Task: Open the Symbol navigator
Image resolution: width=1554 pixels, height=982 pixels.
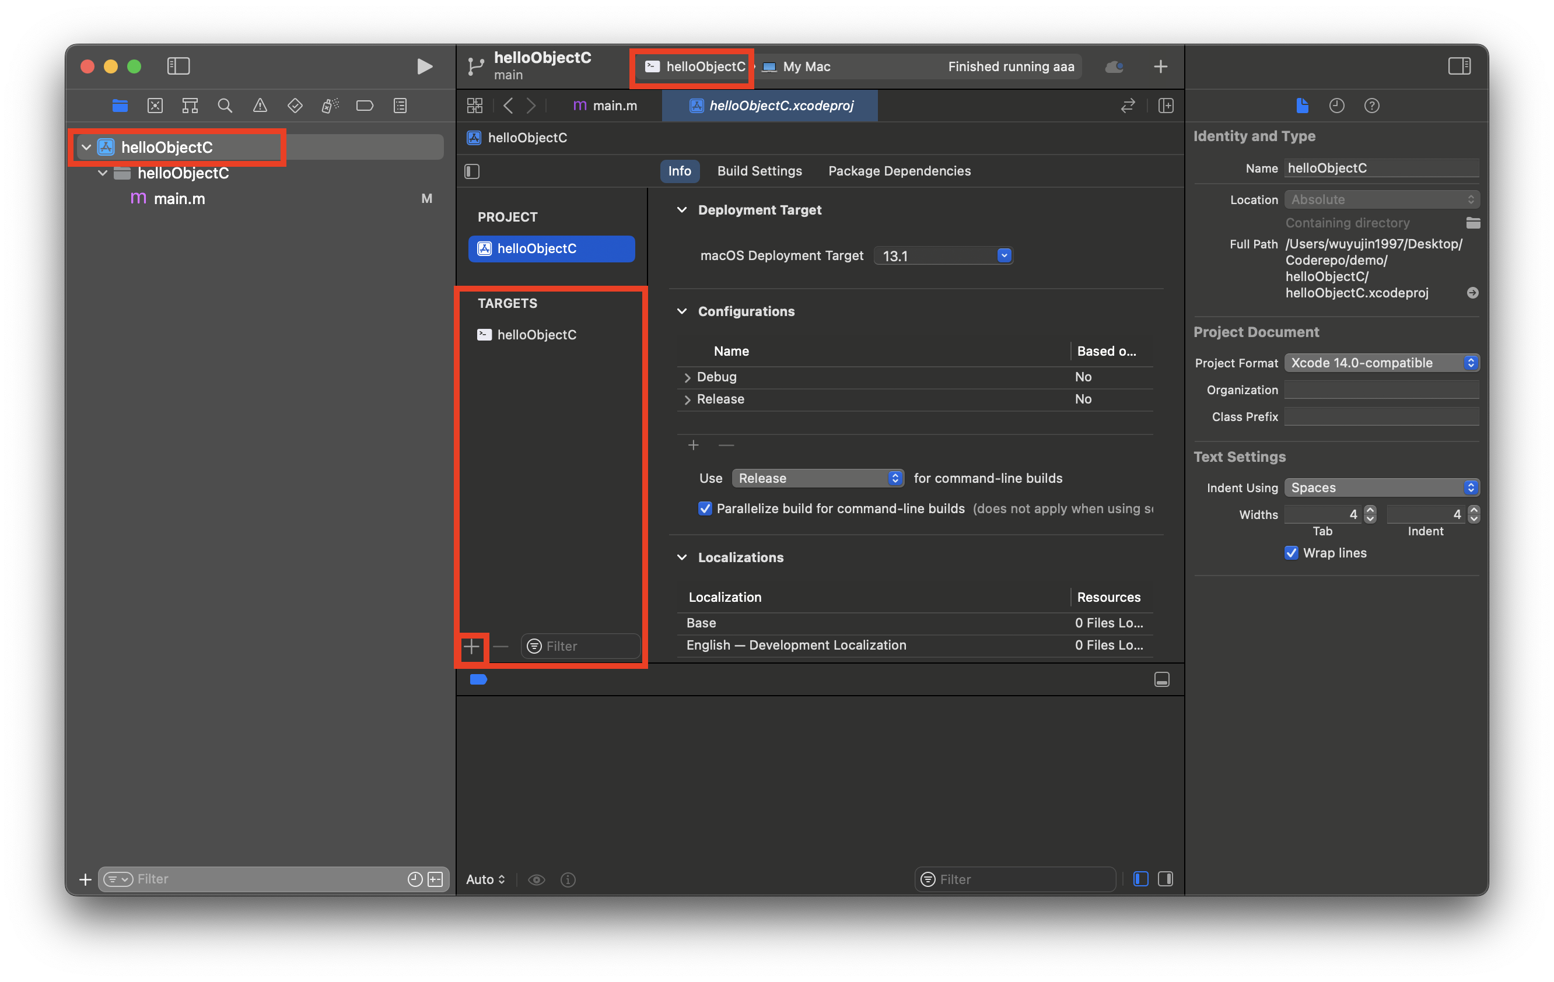Action: pos(190,106)
